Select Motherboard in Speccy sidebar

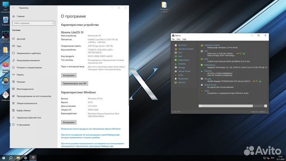184,60
